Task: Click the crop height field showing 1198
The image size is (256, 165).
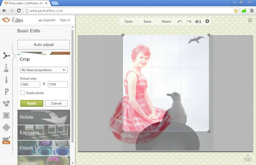Action: point(58,84)
